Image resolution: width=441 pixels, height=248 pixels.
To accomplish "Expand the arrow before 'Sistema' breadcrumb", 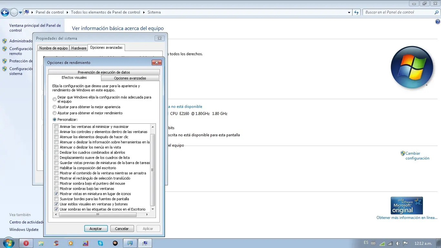I will [x=144, y=12].
